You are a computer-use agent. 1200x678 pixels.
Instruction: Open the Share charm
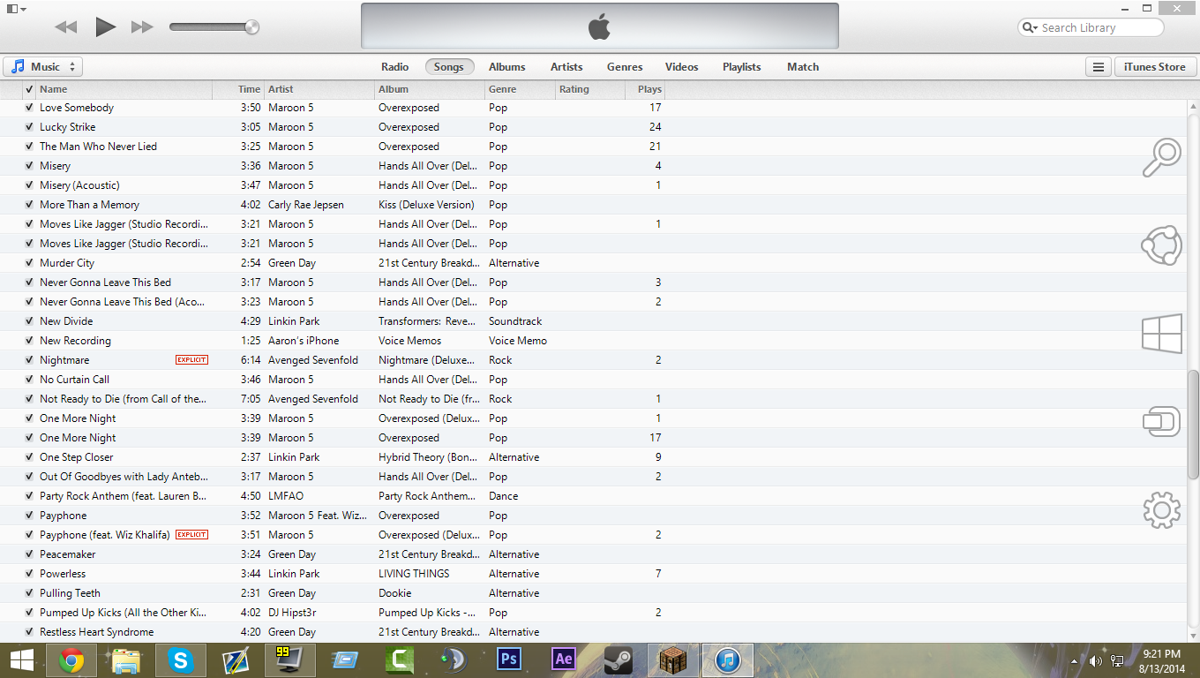(x=1161, y=246)
